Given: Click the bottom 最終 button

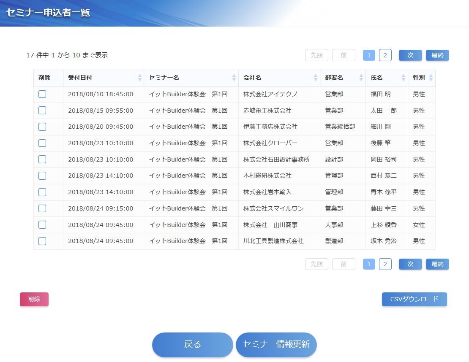Looking at the screenshot, I should tap(437, 264).
